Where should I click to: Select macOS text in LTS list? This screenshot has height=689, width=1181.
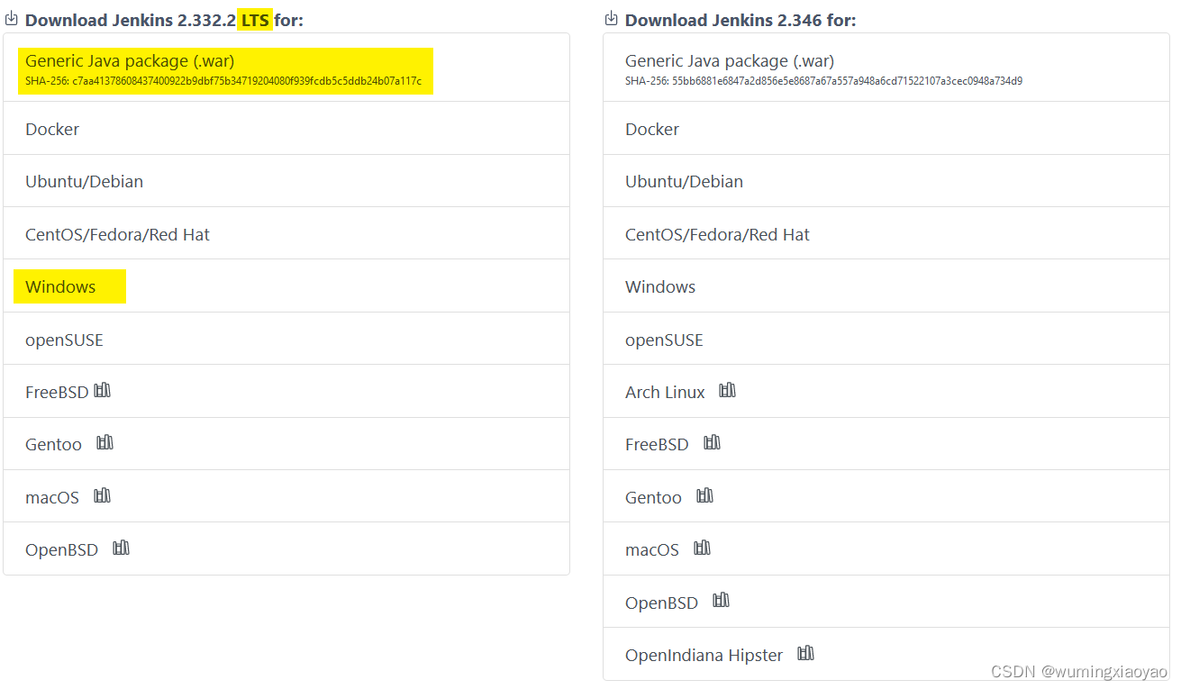click(52, 497)
